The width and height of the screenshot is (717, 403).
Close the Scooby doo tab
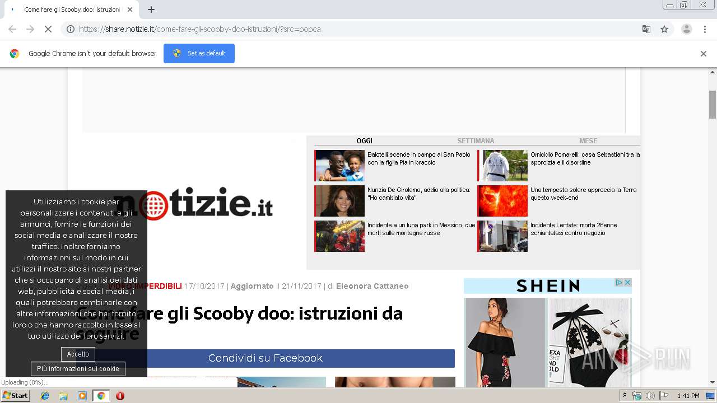coord(130,10)
